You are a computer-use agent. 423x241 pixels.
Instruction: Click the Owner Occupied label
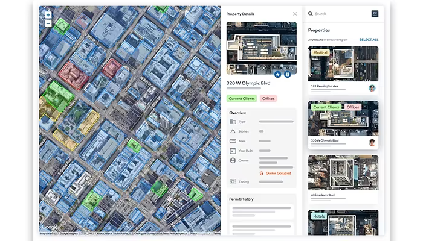coord(279,174)
